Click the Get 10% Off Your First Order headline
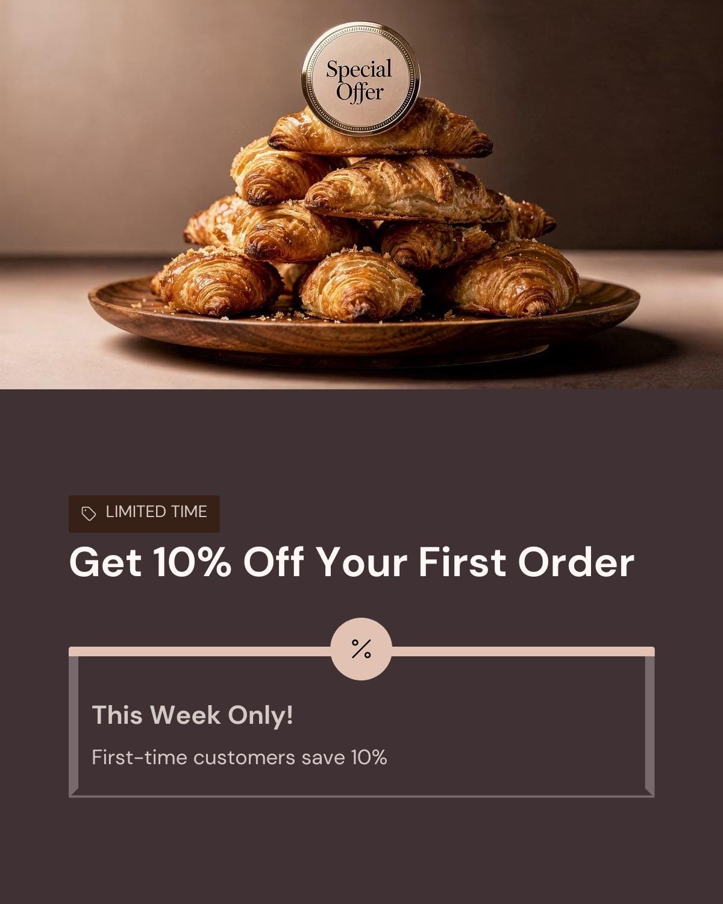The image size is (723, 904). [x=351, y=562]
